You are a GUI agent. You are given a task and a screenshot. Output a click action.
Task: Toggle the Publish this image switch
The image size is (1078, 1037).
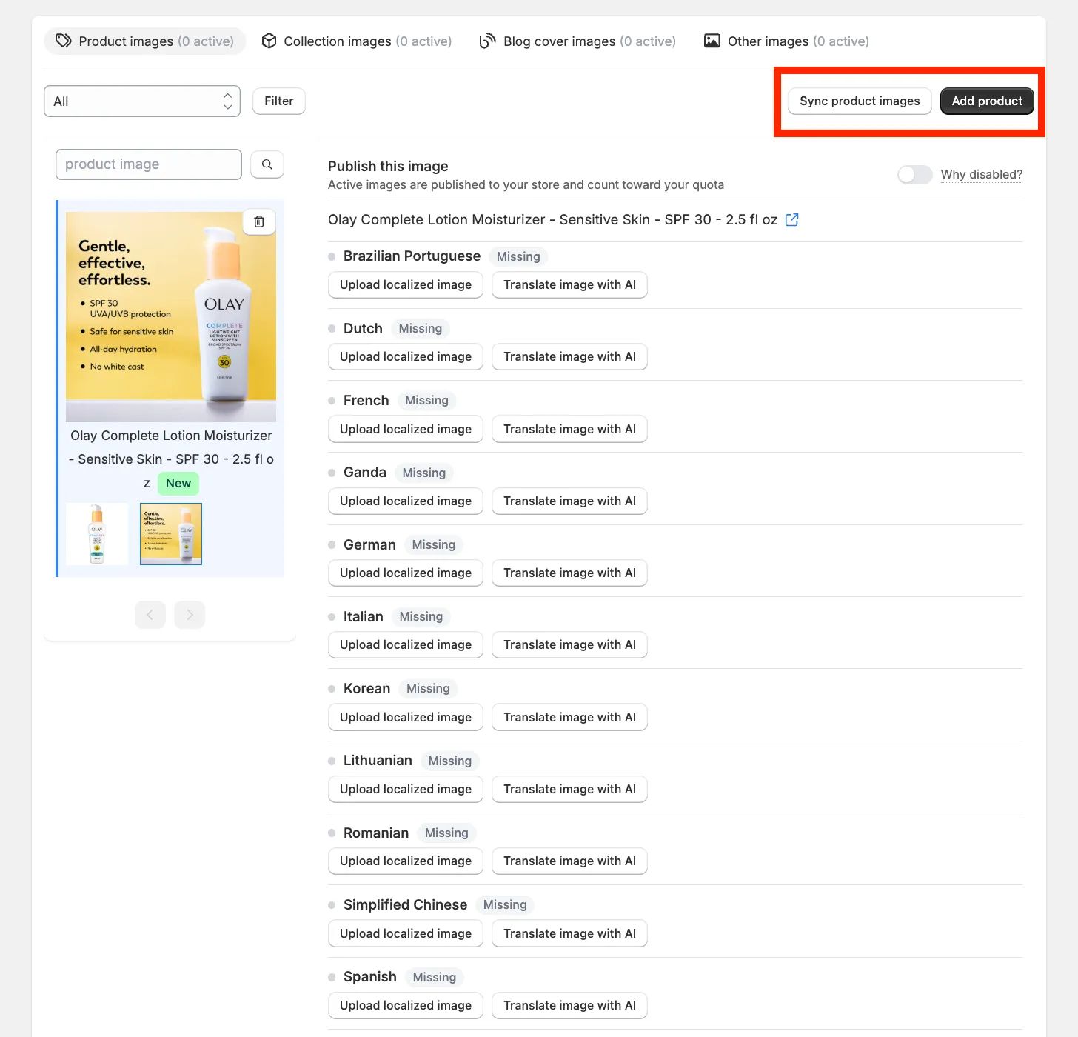click(x=914, y=175)
